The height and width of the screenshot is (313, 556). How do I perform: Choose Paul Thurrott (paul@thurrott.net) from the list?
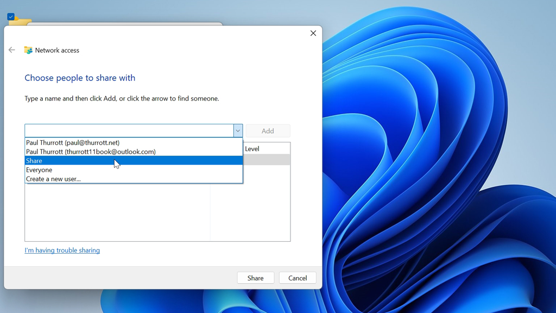[x=73, y=143]
